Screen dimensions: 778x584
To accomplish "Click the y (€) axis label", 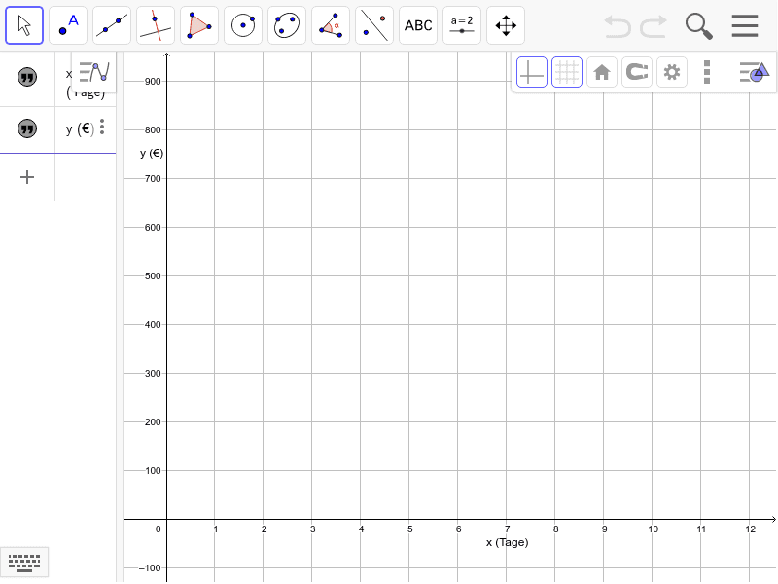I will coord(152,153).
